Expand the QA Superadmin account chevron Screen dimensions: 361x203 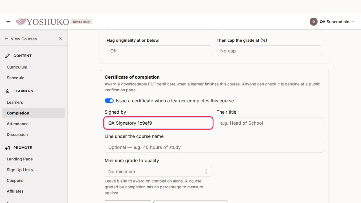pos(353,22)
